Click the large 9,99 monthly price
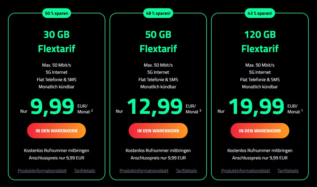 (52, 107)
